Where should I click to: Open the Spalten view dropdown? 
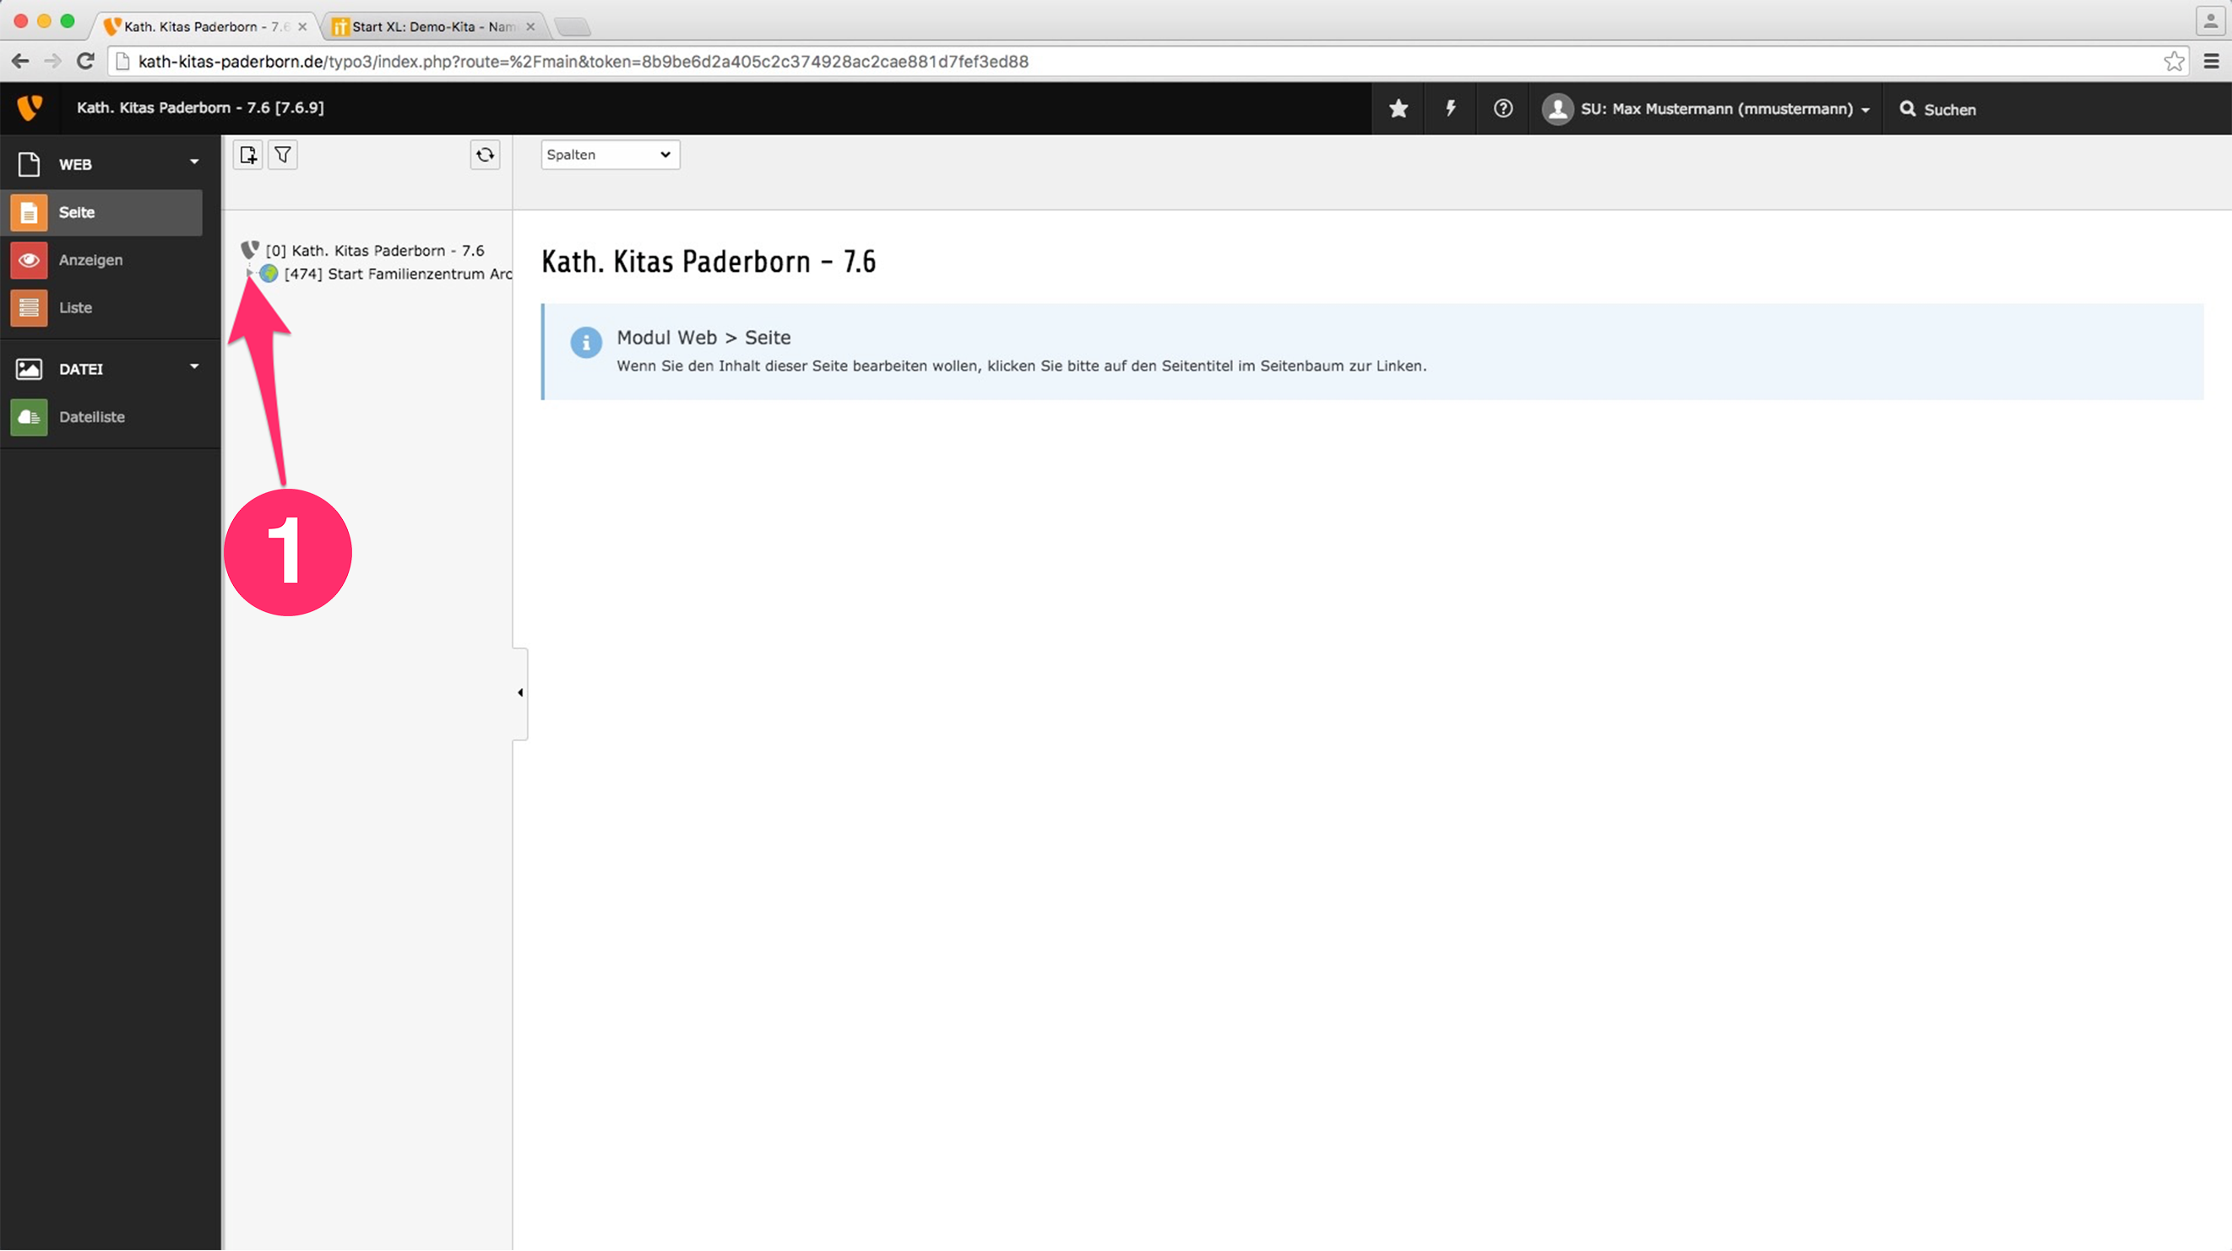(x=609, y=155)
